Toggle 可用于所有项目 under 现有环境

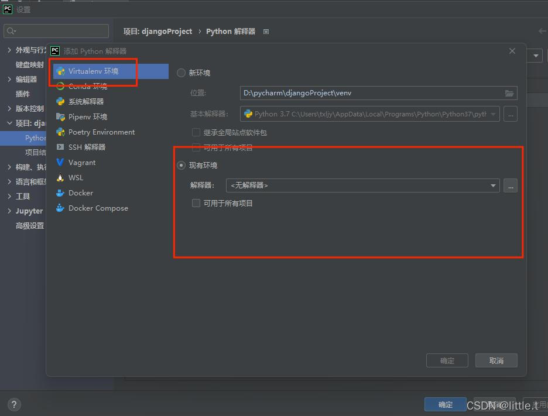tap(196, 203)
